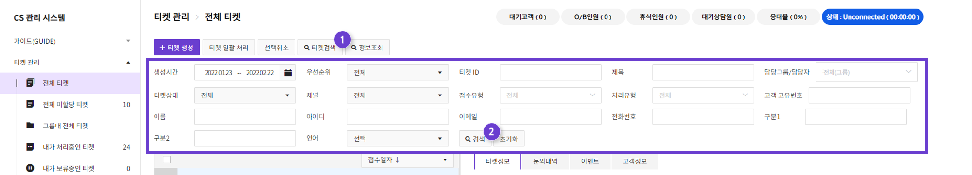This screenshot has width=972, height=175.
Task: Open the 접수일자 sort dropdown
Action: click(407, 160)
